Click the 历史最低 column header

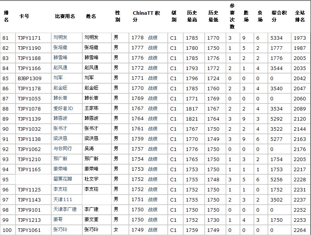[214, 16]
